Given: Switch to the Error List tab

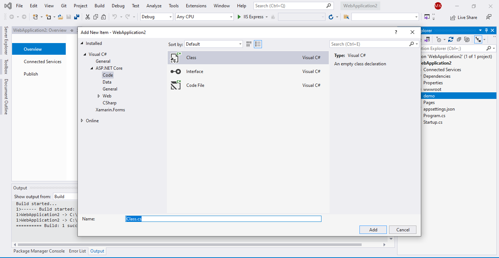Looking at the screenshot, I should click(77, 251).
